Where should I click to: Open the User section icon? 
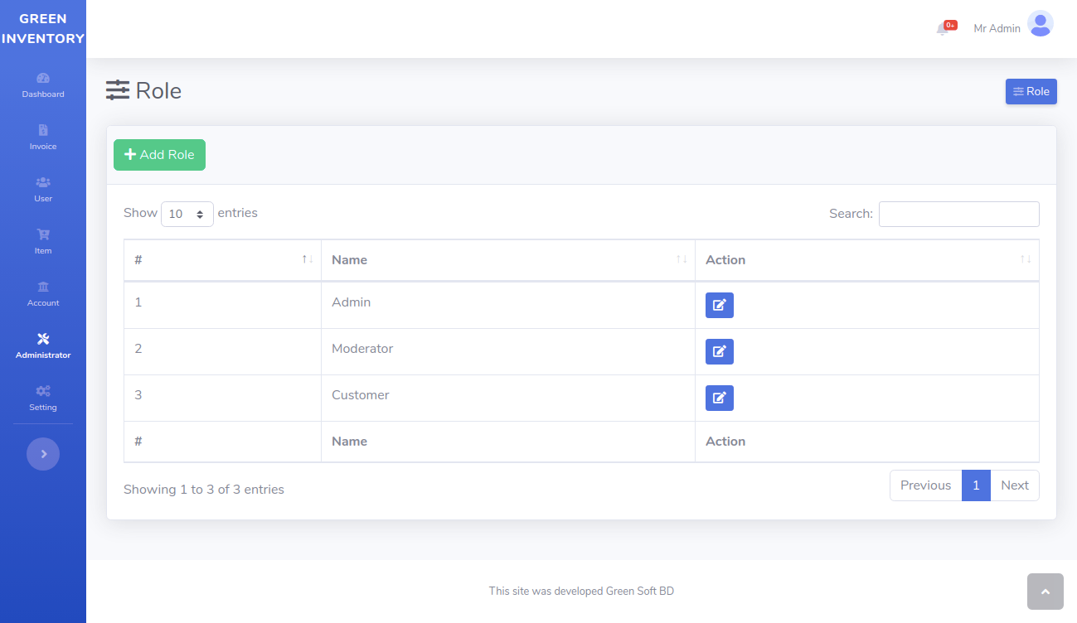pos(42,184)
